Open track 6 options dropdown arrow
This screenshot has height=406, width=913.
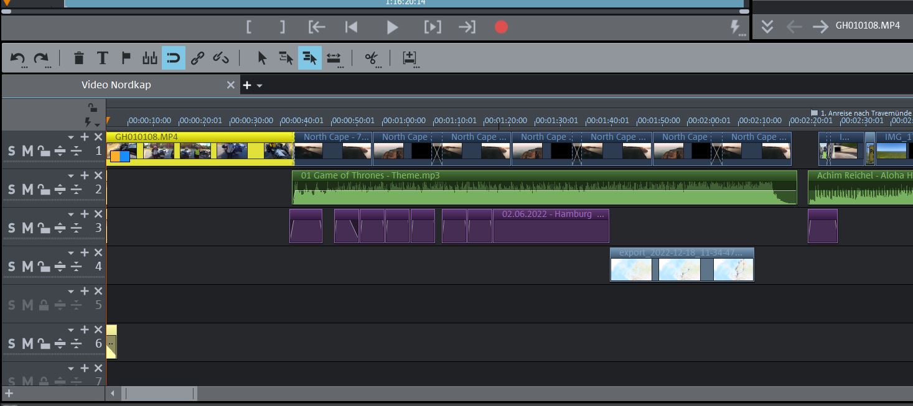71,330
